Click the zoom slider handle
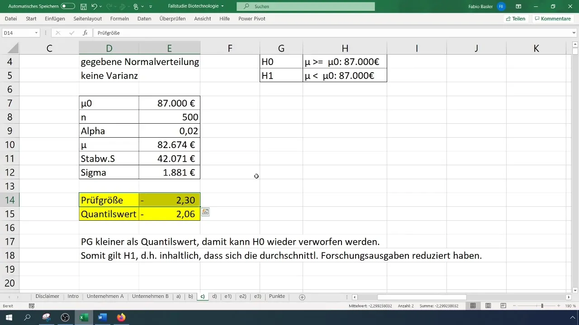This screenshot has width=579, height=325. 542,306
